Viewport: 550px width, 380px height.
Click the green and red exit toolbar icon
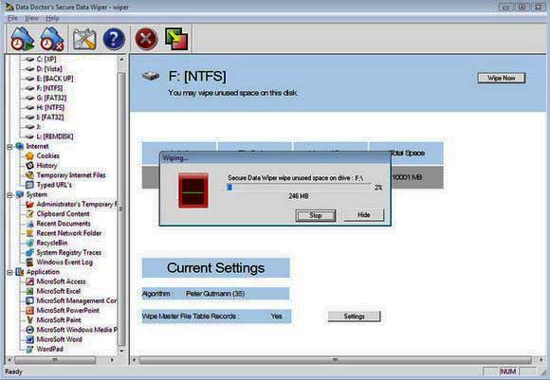176,39
